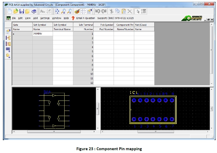Open the Add menu

coord(35,18)
